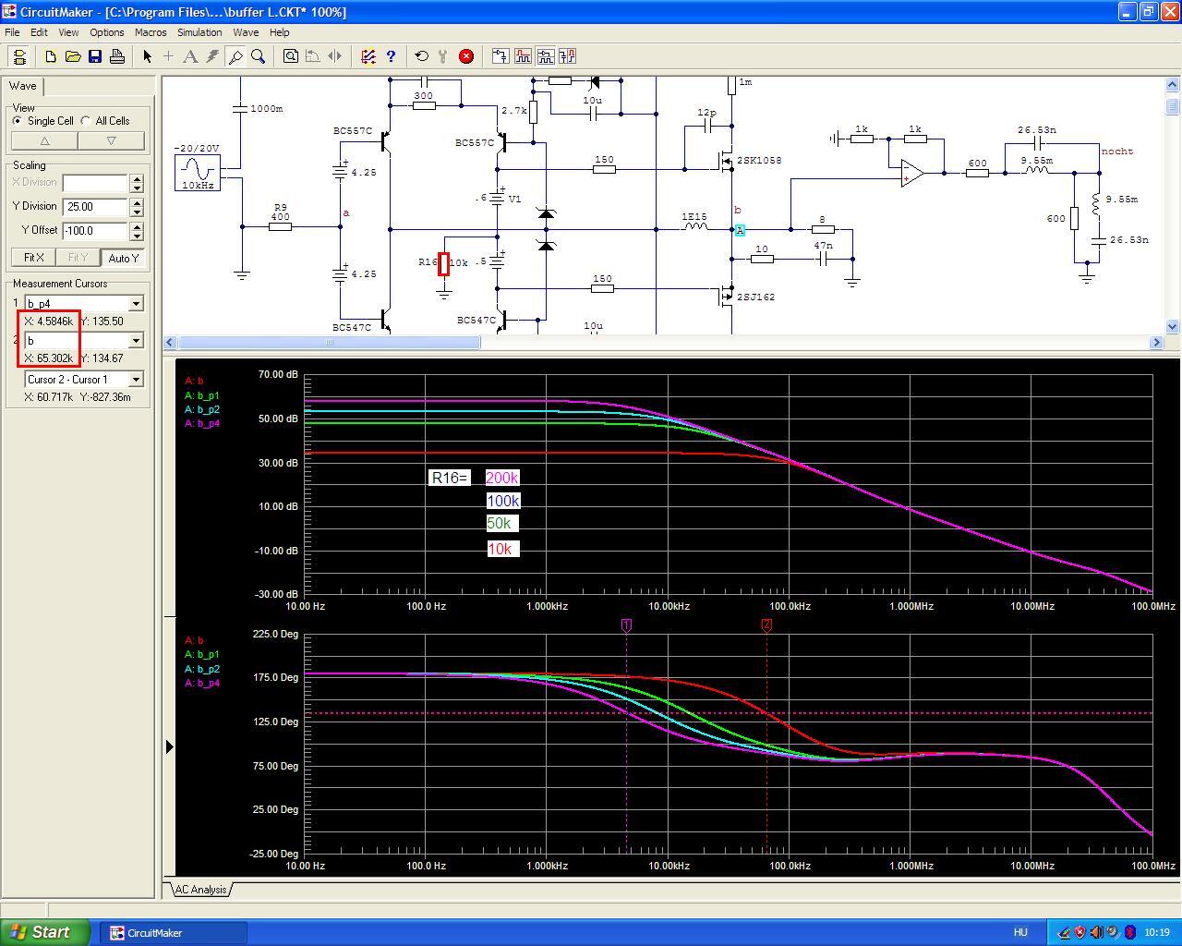Select the Arrow pointer tool

pos(147,56)
